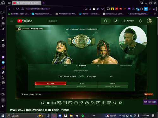Viewport: 158px width, 118px height.
Task: Open TikTok in the Opera sidebar
Action: tap(3, 72)
